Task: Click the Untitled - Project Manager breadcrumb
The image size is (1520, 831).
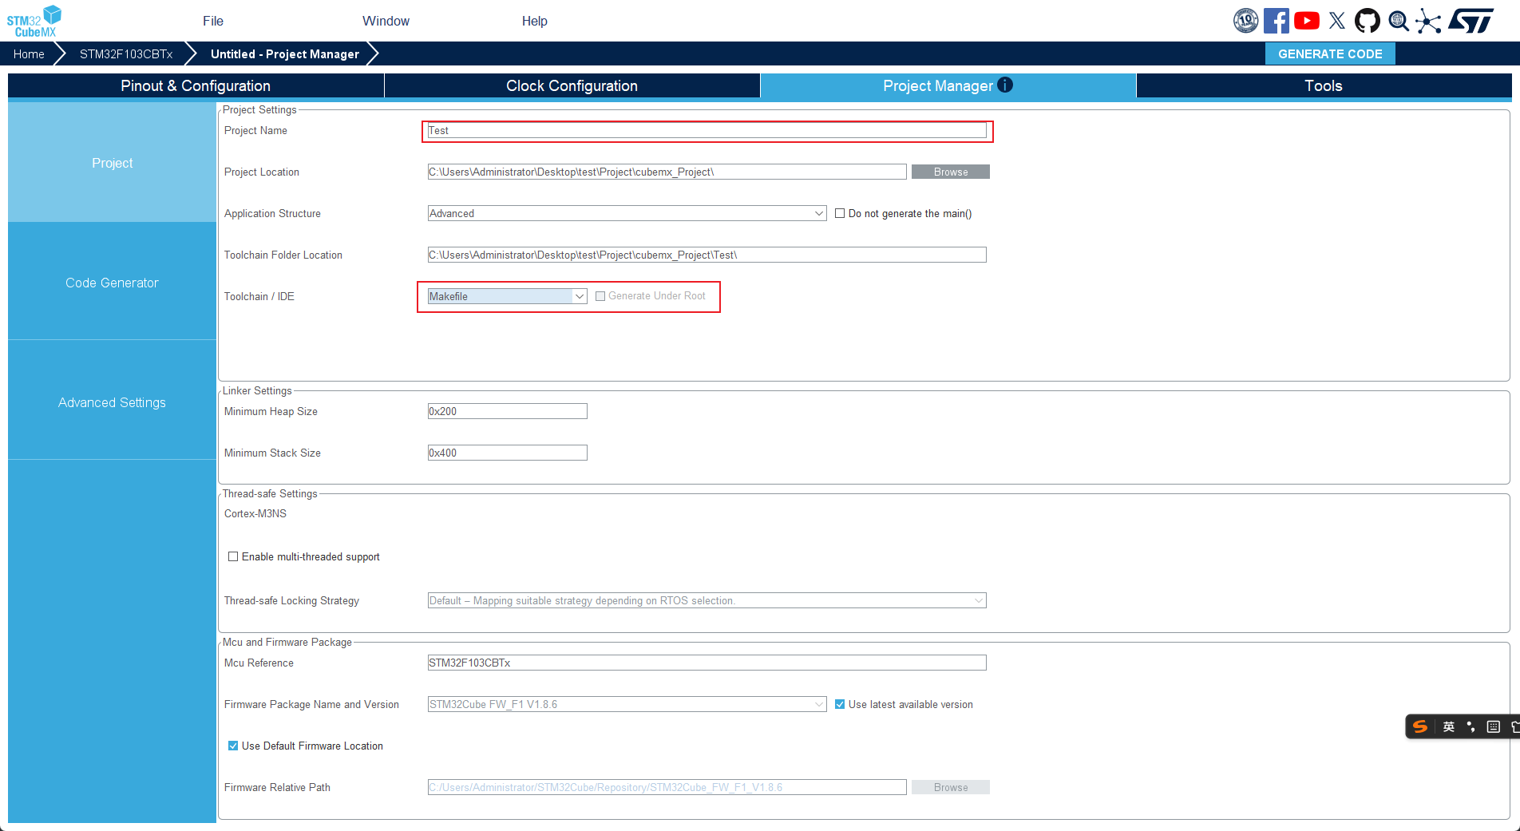Action: pos(285,53)
